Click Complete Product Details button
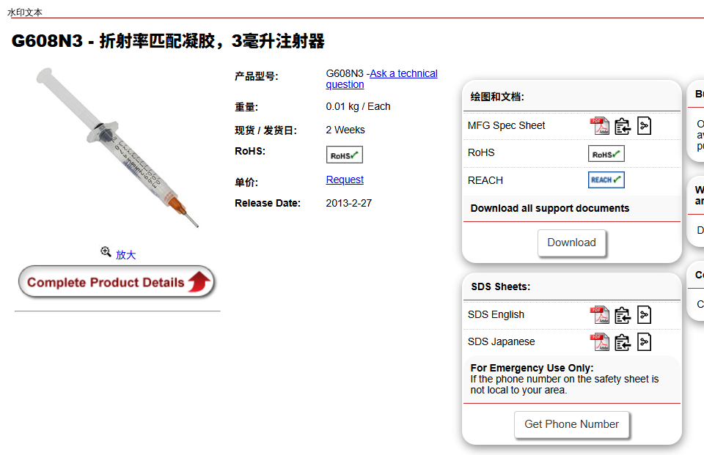Viewport: 704px width, 455px height. coord(117,282)
